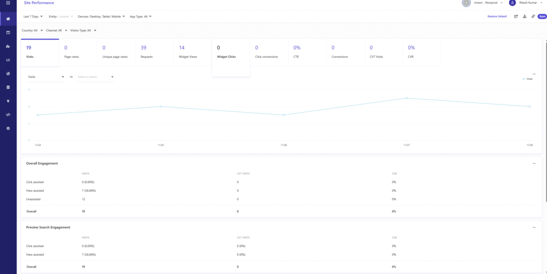This screenshot has height=274, width=547.
Task: Open the settings gear in the sidebar
Action: pos(8,128)
